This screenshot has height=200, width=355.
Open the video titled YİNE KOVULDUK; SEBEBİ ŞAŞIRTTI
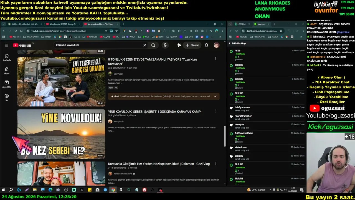155,111
